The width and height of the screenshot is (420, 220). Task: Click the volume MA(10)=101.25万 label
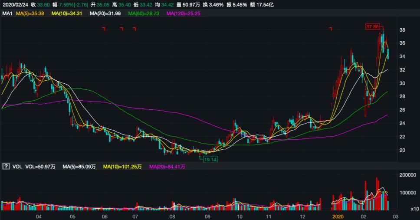coord(122,167)
